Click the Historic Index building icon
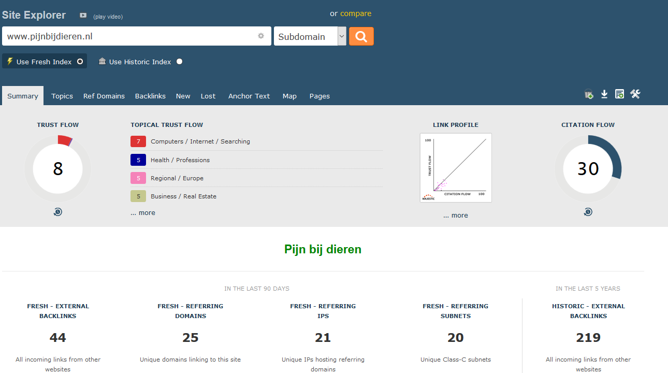This screenshot has height=373, width=668. pos(102,61)
